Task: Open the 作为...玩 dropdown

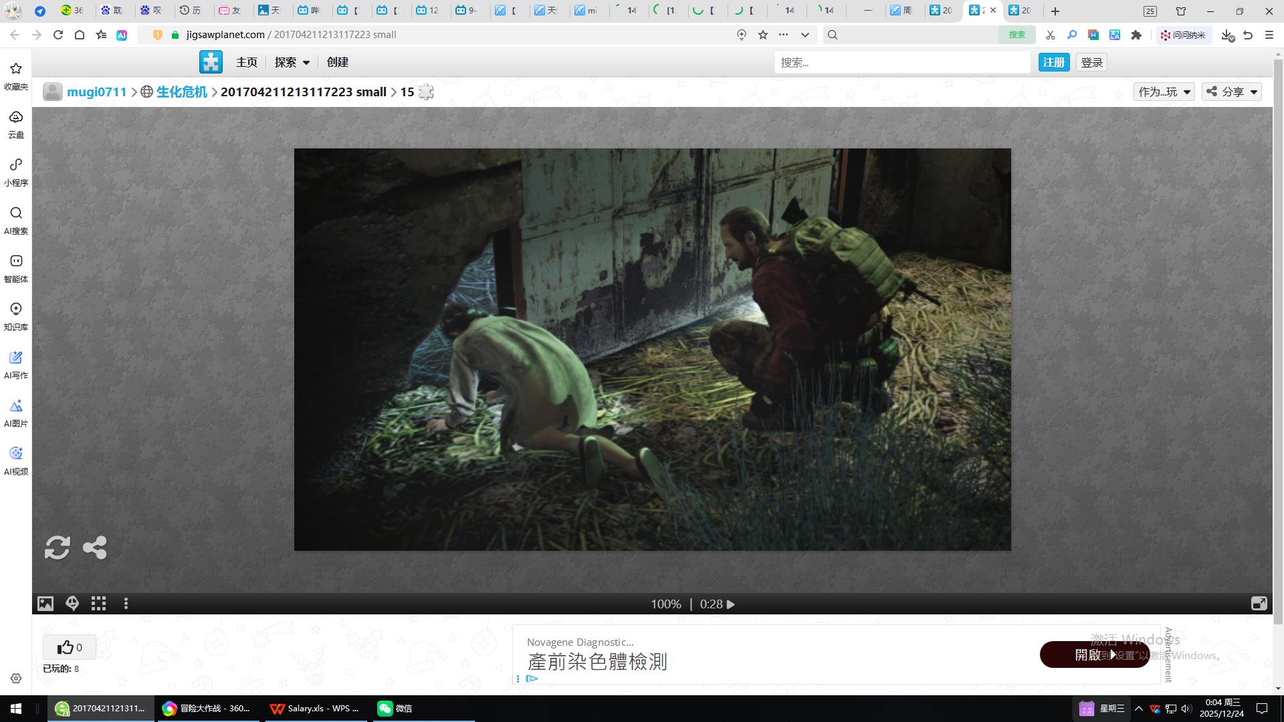Action: [1164, 92]
